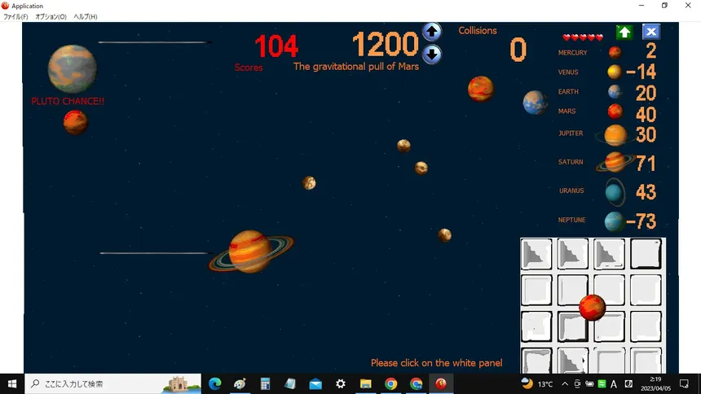Open the notification center icon

[x=684, y=383]
